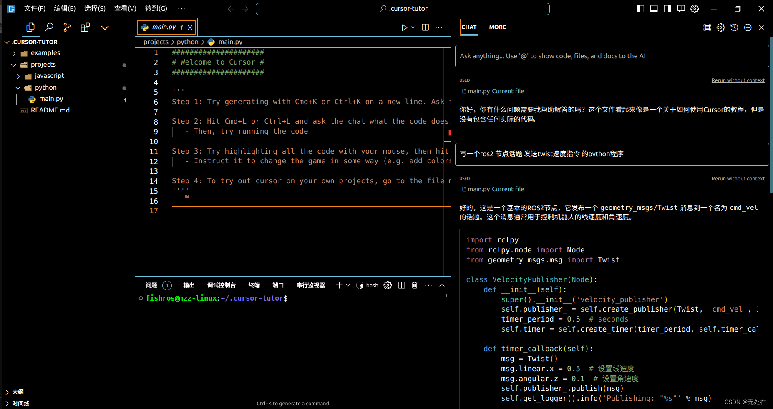Switch to the MORE tab
This screenshot has height=409, width=773.
pyautogui.click(x=498, y=27)
